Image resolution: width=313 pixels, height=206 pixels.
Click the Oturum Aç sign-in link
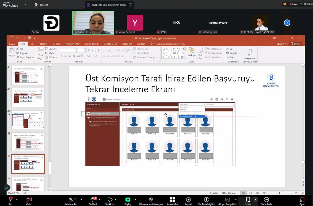[282, 44]
